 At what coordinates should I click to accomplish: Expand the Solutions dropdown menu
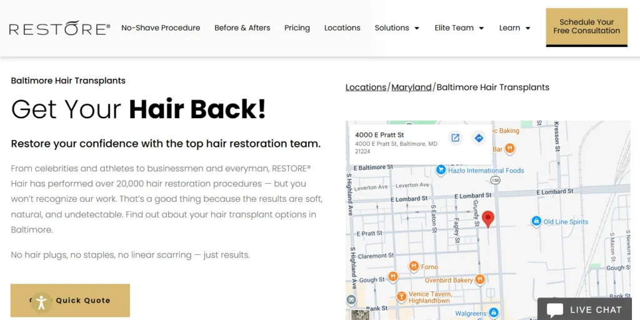(x=397, y=27)
